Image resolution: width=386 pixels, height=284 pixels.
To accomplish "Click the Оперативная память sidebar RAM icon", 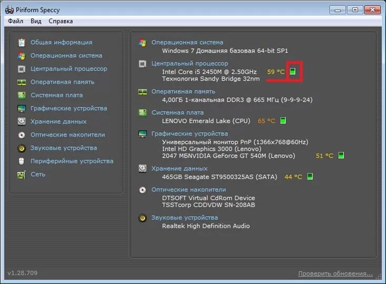I will (22, 82).
